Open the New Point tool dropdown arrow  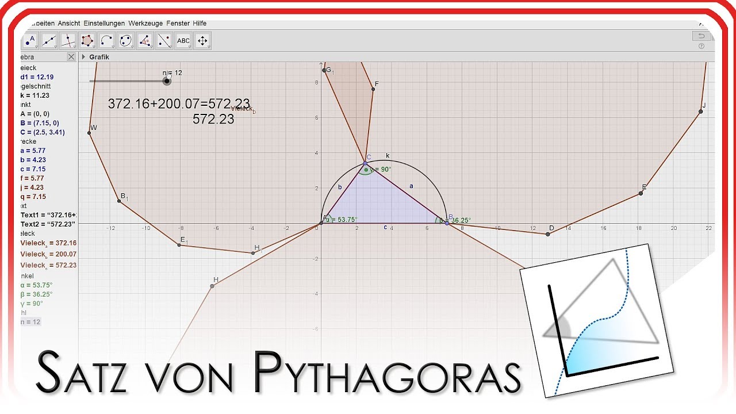click(x=36, y=47)
